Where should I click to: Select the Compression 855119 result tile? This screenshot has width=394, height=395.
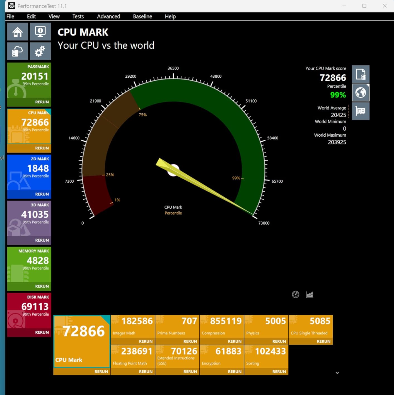[x=222, y=327]
